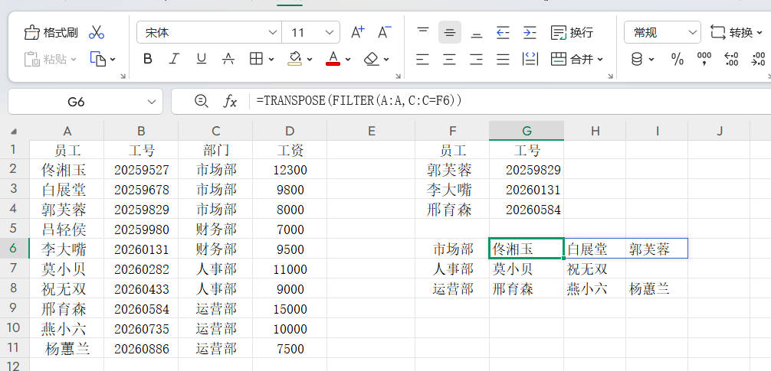Open the font name dropdown showing 宋体
The image size is (771, 371).
209,32
